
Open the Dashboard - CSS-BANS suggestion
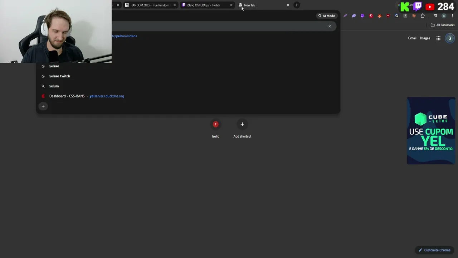(188, 96)
